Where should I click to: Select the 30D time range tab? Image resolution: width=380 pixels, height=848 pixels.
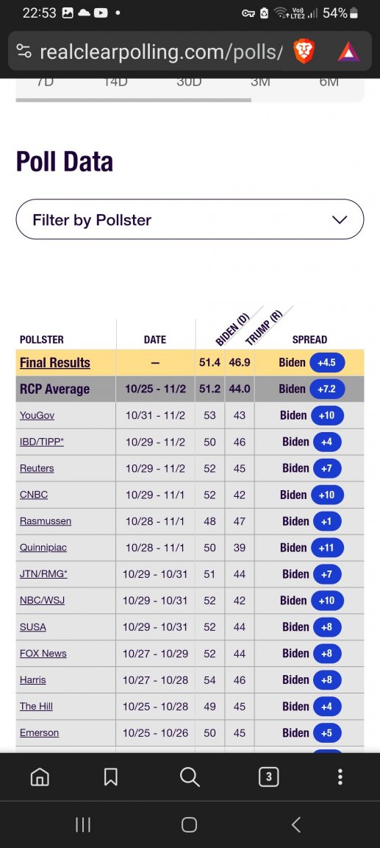(x=189, y=82)
